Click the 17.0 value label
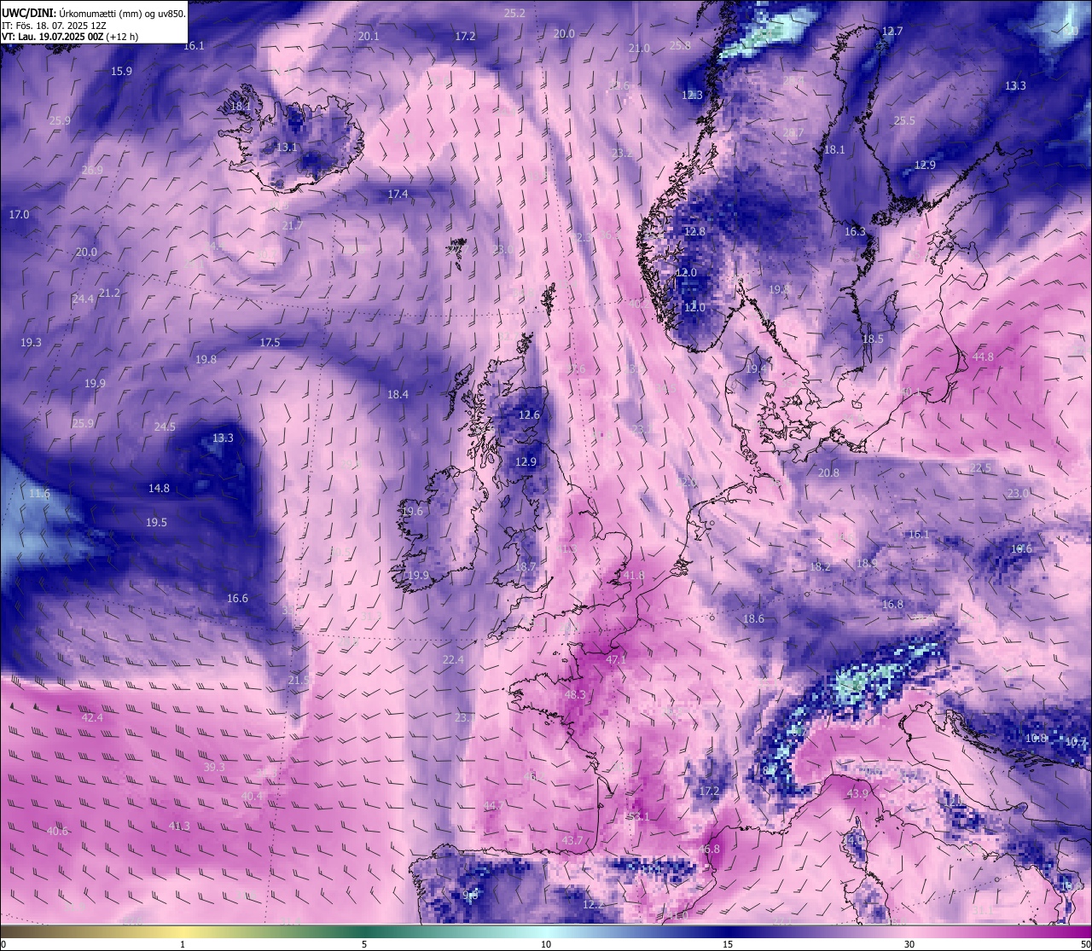The width and height of the screenshot is (1092, 951). (x=19, y=215)
